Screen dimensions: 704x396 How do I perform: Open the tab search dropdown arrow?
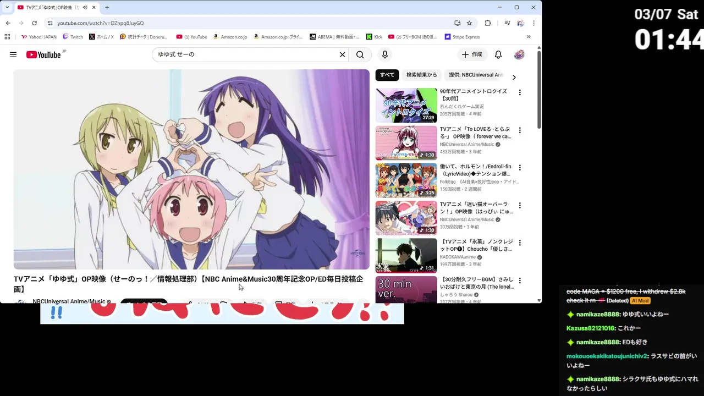(x=7, y=7)
